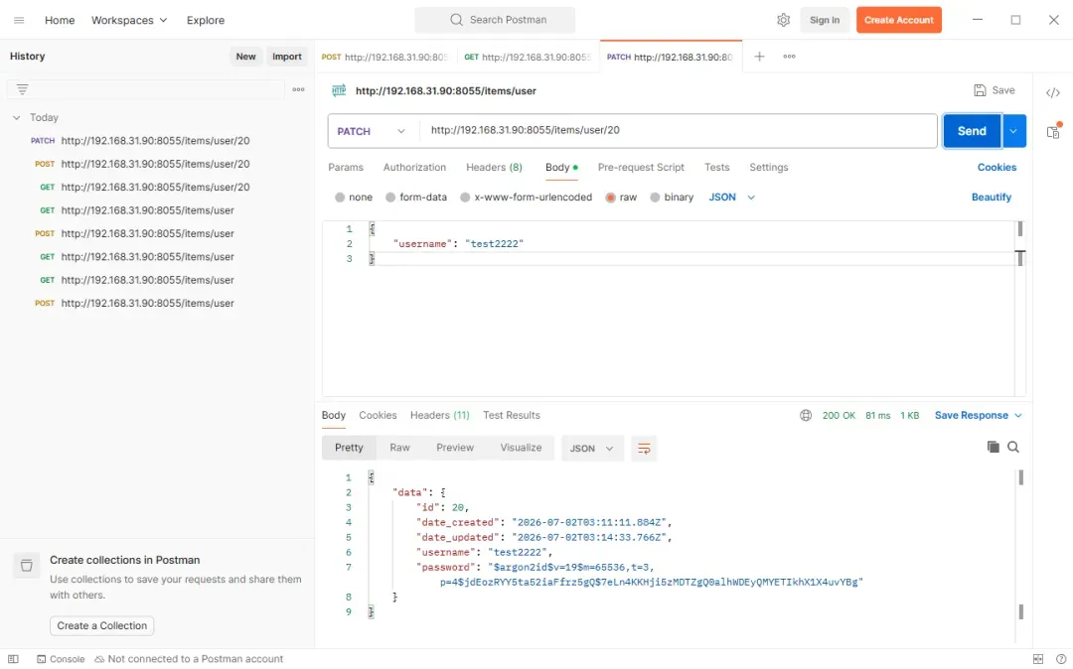
Task: Choose the none body type
Action: tap(354, 198)
